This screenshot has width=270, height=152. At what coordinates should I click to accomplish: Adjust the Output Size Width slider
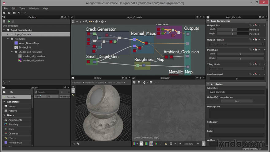point(233,30)
